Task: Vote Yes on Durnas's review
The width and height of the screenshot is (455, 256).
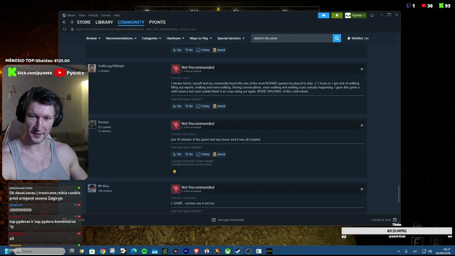Action: (177, 154)
